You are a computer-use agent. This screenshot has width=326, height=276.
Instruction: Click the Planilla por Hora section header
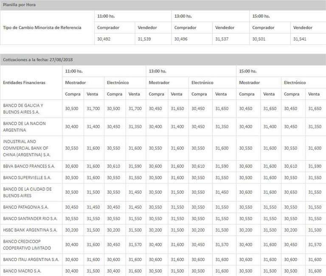pos(19,5)
